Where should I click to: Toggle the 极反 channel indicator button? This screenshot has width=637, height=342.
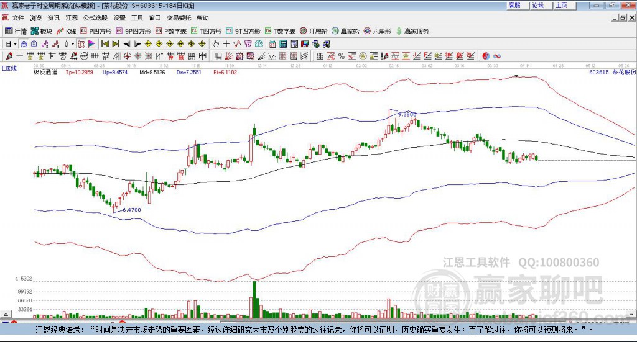(81, 44)
